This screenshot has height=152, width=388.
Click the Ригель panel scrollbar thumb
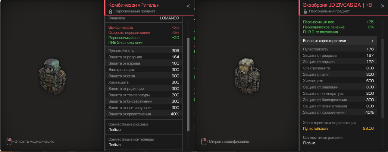tap(188, 84)
